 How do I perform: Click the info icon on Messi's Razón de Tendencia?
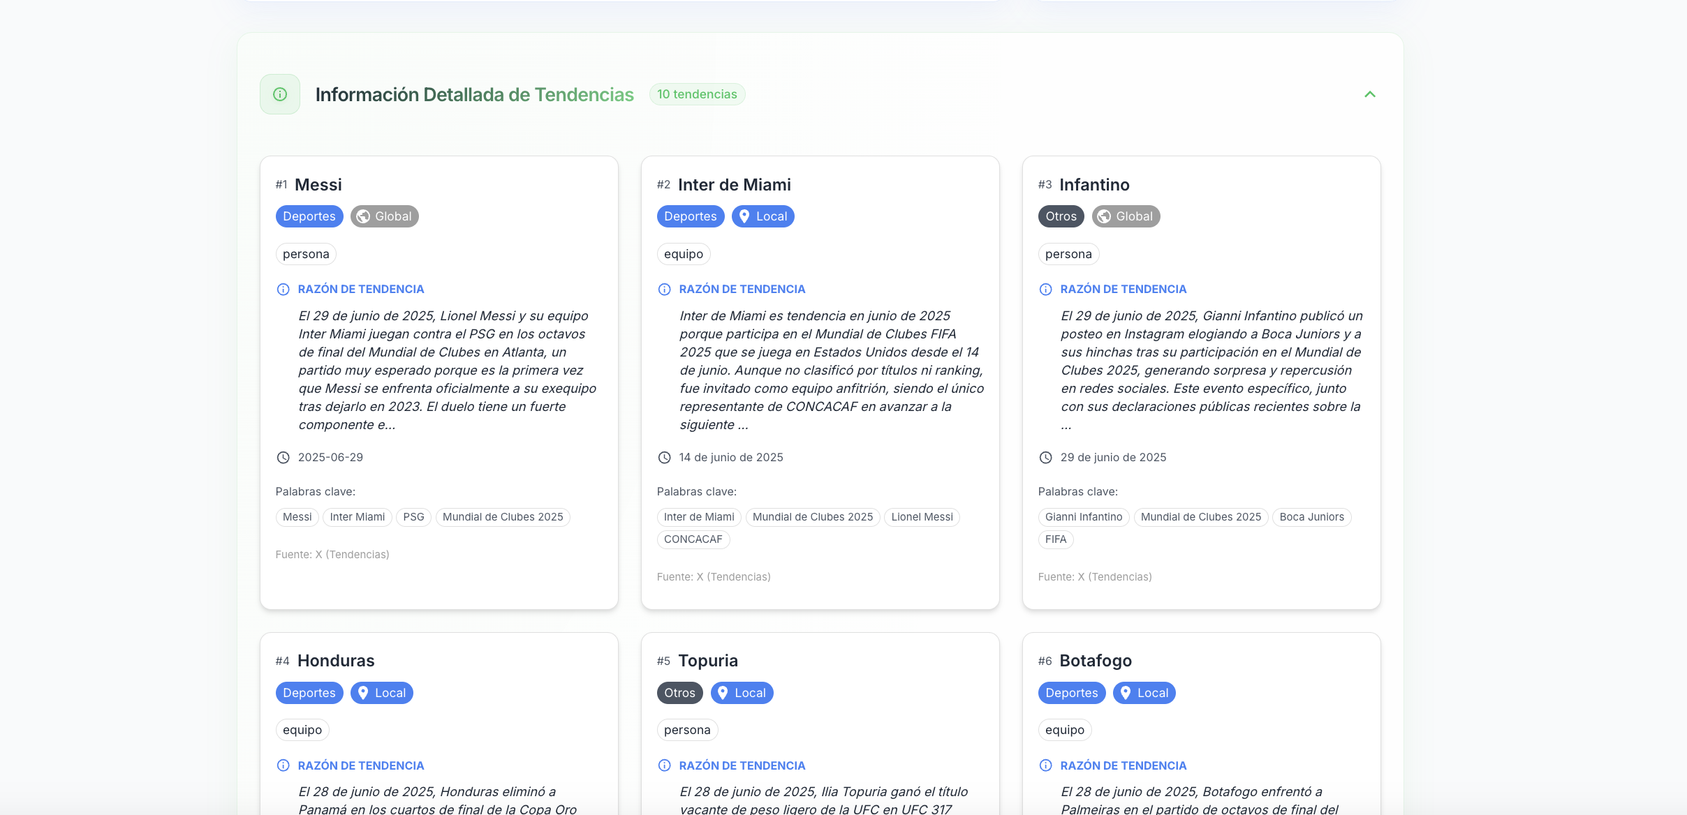[x=282, y=289]
